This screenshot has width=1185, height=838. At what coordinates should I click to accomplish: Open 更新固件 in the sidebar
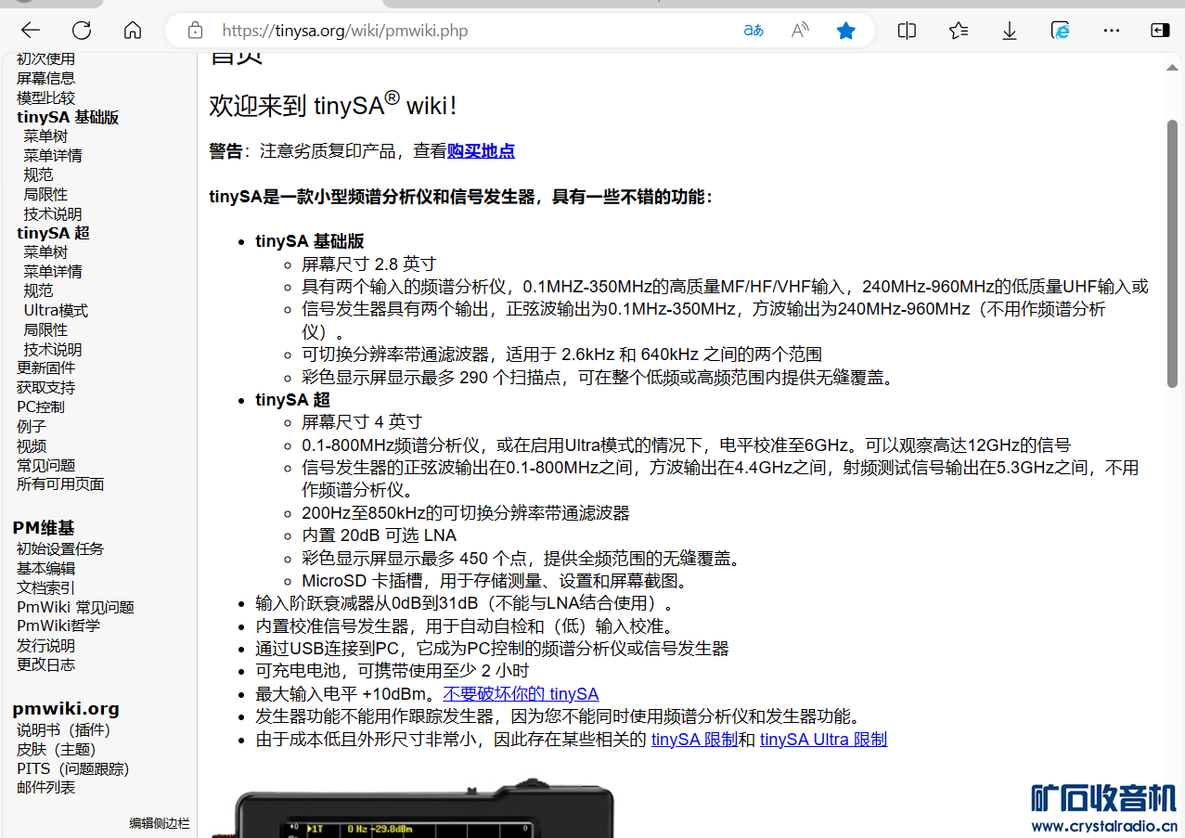point(45,368)
